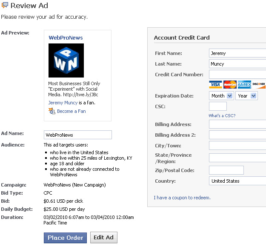The width and height of the screenshot is (266, 250).
Task: Focus the Ad Name field containing WebProNews
Action: coord(78,135)
